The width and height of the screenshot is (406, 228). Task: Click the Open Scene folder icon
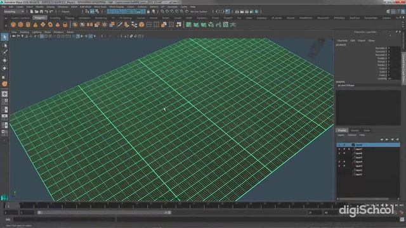point(37,11)
